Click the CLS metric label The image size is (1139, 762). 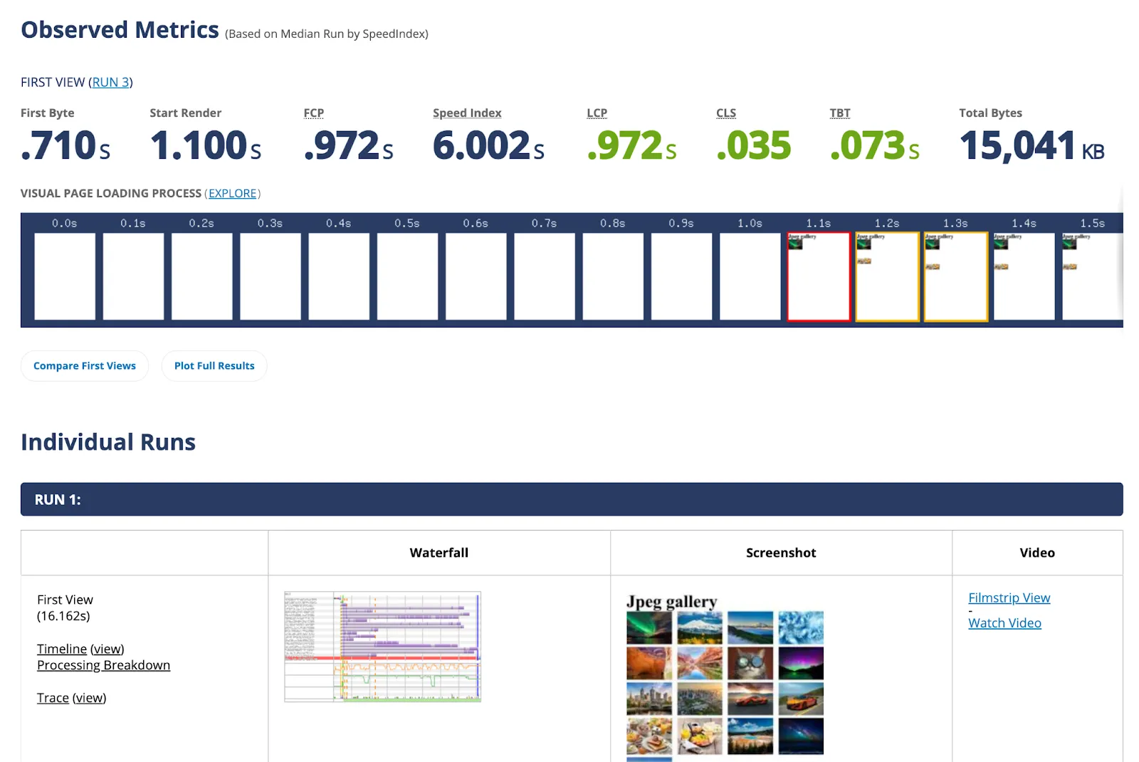click(x=726, y=113)
